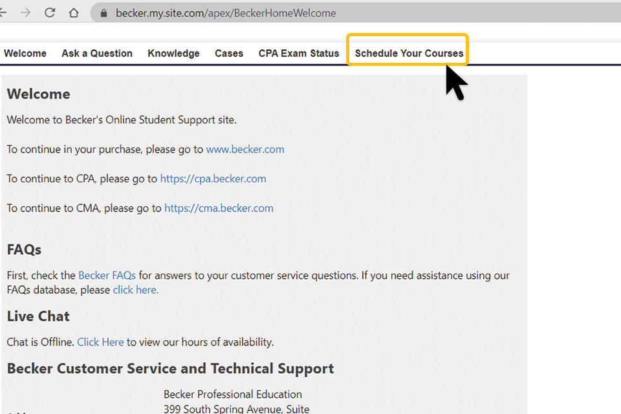Click the Live Chat heading
This screenshot has height=414, width=621.
pos(38,316)
